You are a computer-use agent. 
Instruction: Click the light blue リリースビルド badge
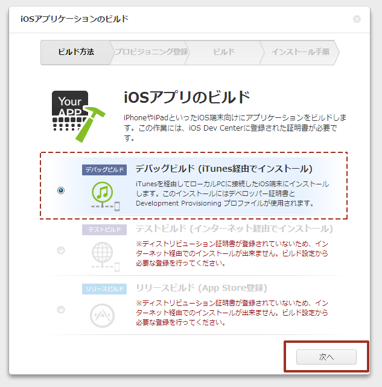tap(104, 289)
